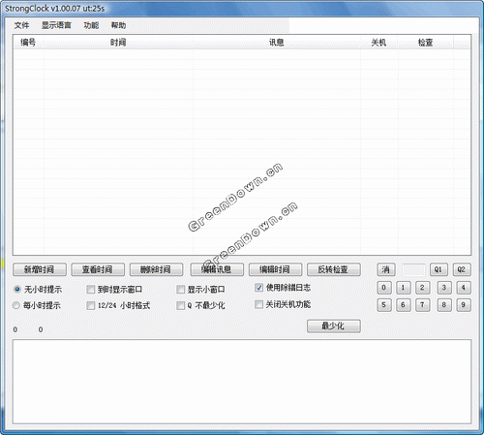The image size is (484, 435).
Task: Click the 编辑时间 button
Action: [275, 269]
